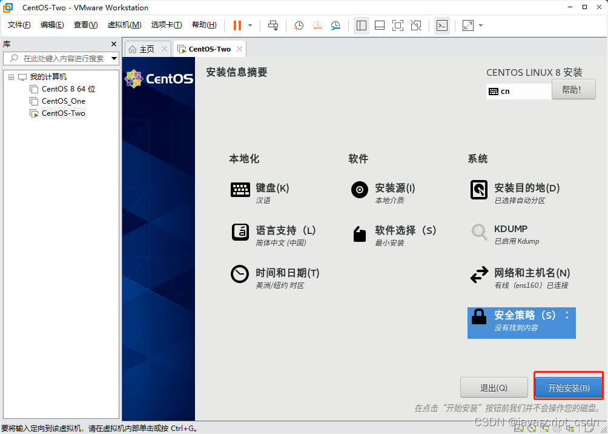
Task: Click the network adapter status icon
Action: point(544,429)
